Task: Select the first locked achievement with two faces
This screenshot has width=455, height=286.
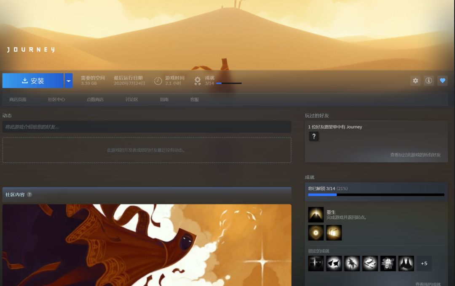Action: 316,263
